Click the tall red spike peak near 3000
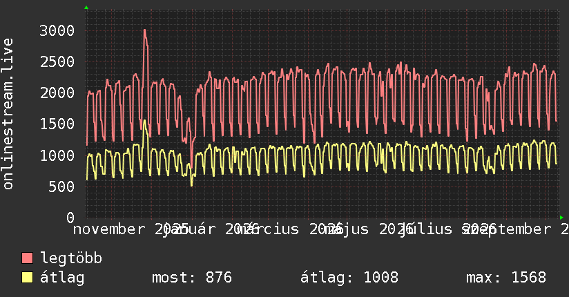This screenshot has width=569, height=297. (x=145, y=30)
